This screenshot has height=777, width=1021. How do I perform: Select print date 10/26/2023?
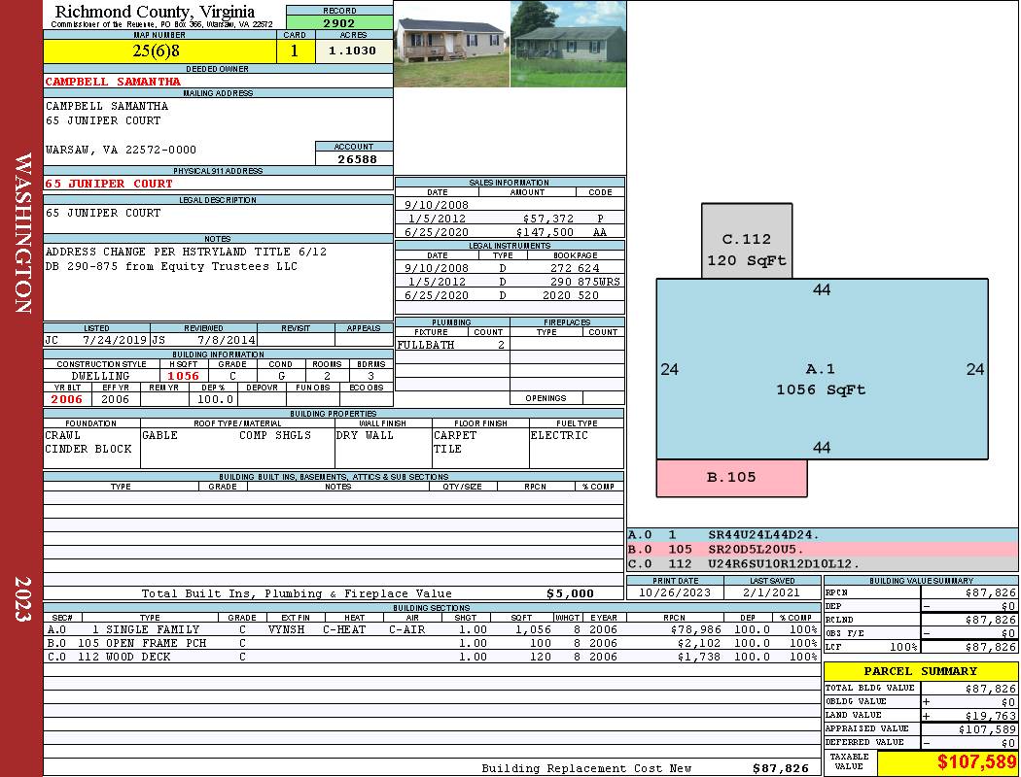click(x=675, y=592)
